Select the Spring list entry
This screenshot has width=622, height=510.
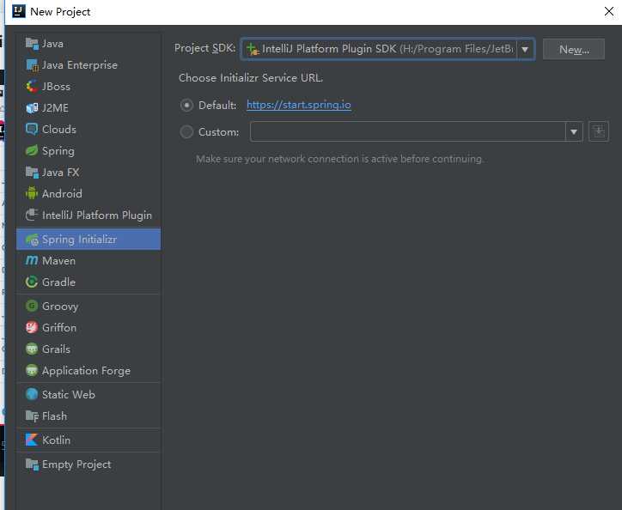(88, 150)
